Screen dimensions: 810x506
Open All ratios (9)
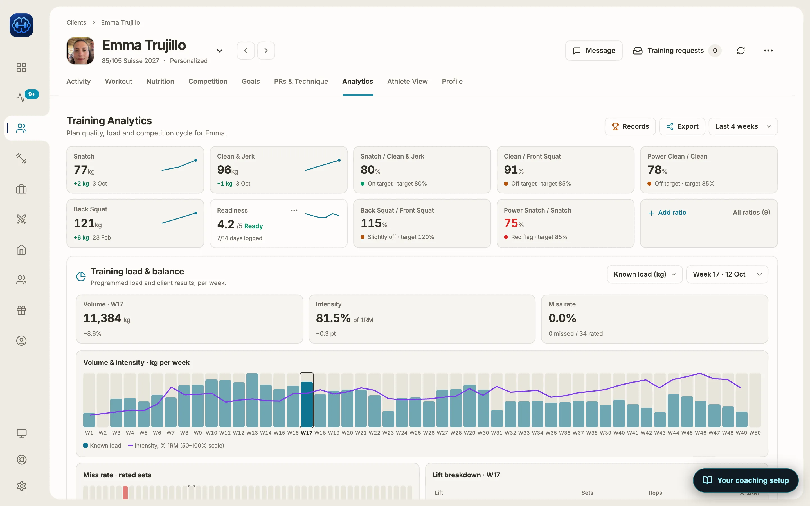coord(751,213)
